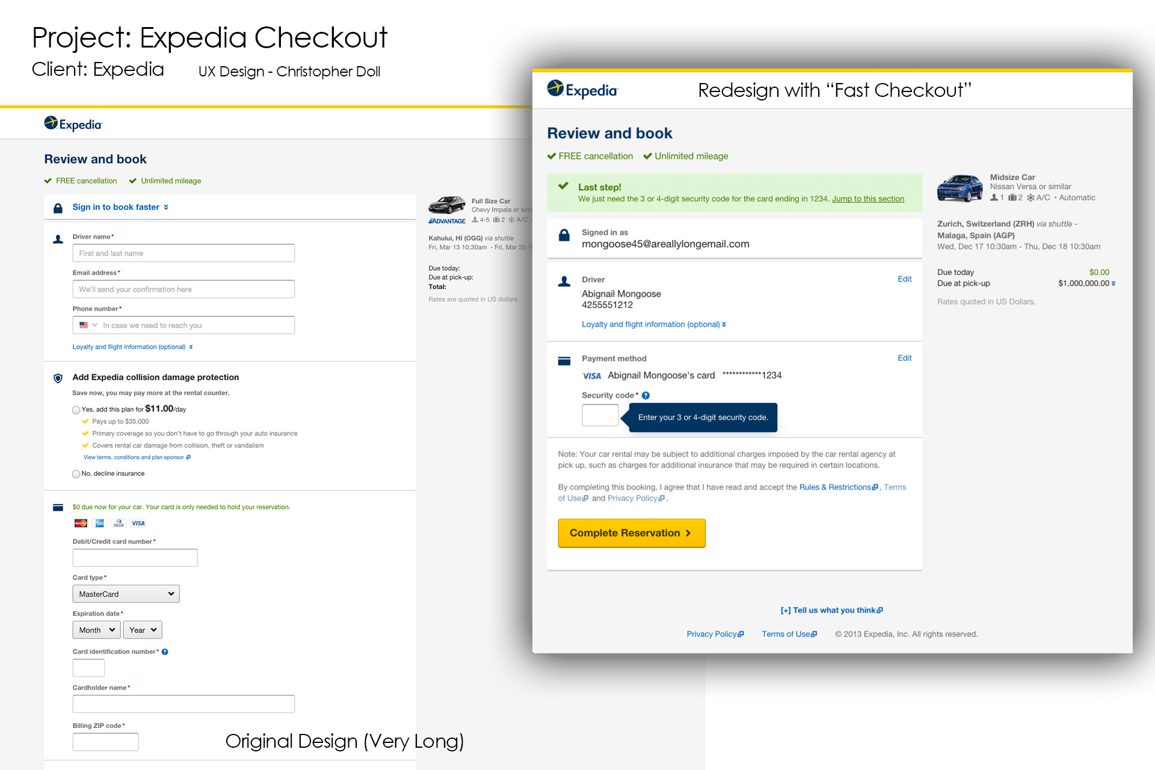
Task: Select Yes, add this plan for $11.00/day
Action: point(76,410)
